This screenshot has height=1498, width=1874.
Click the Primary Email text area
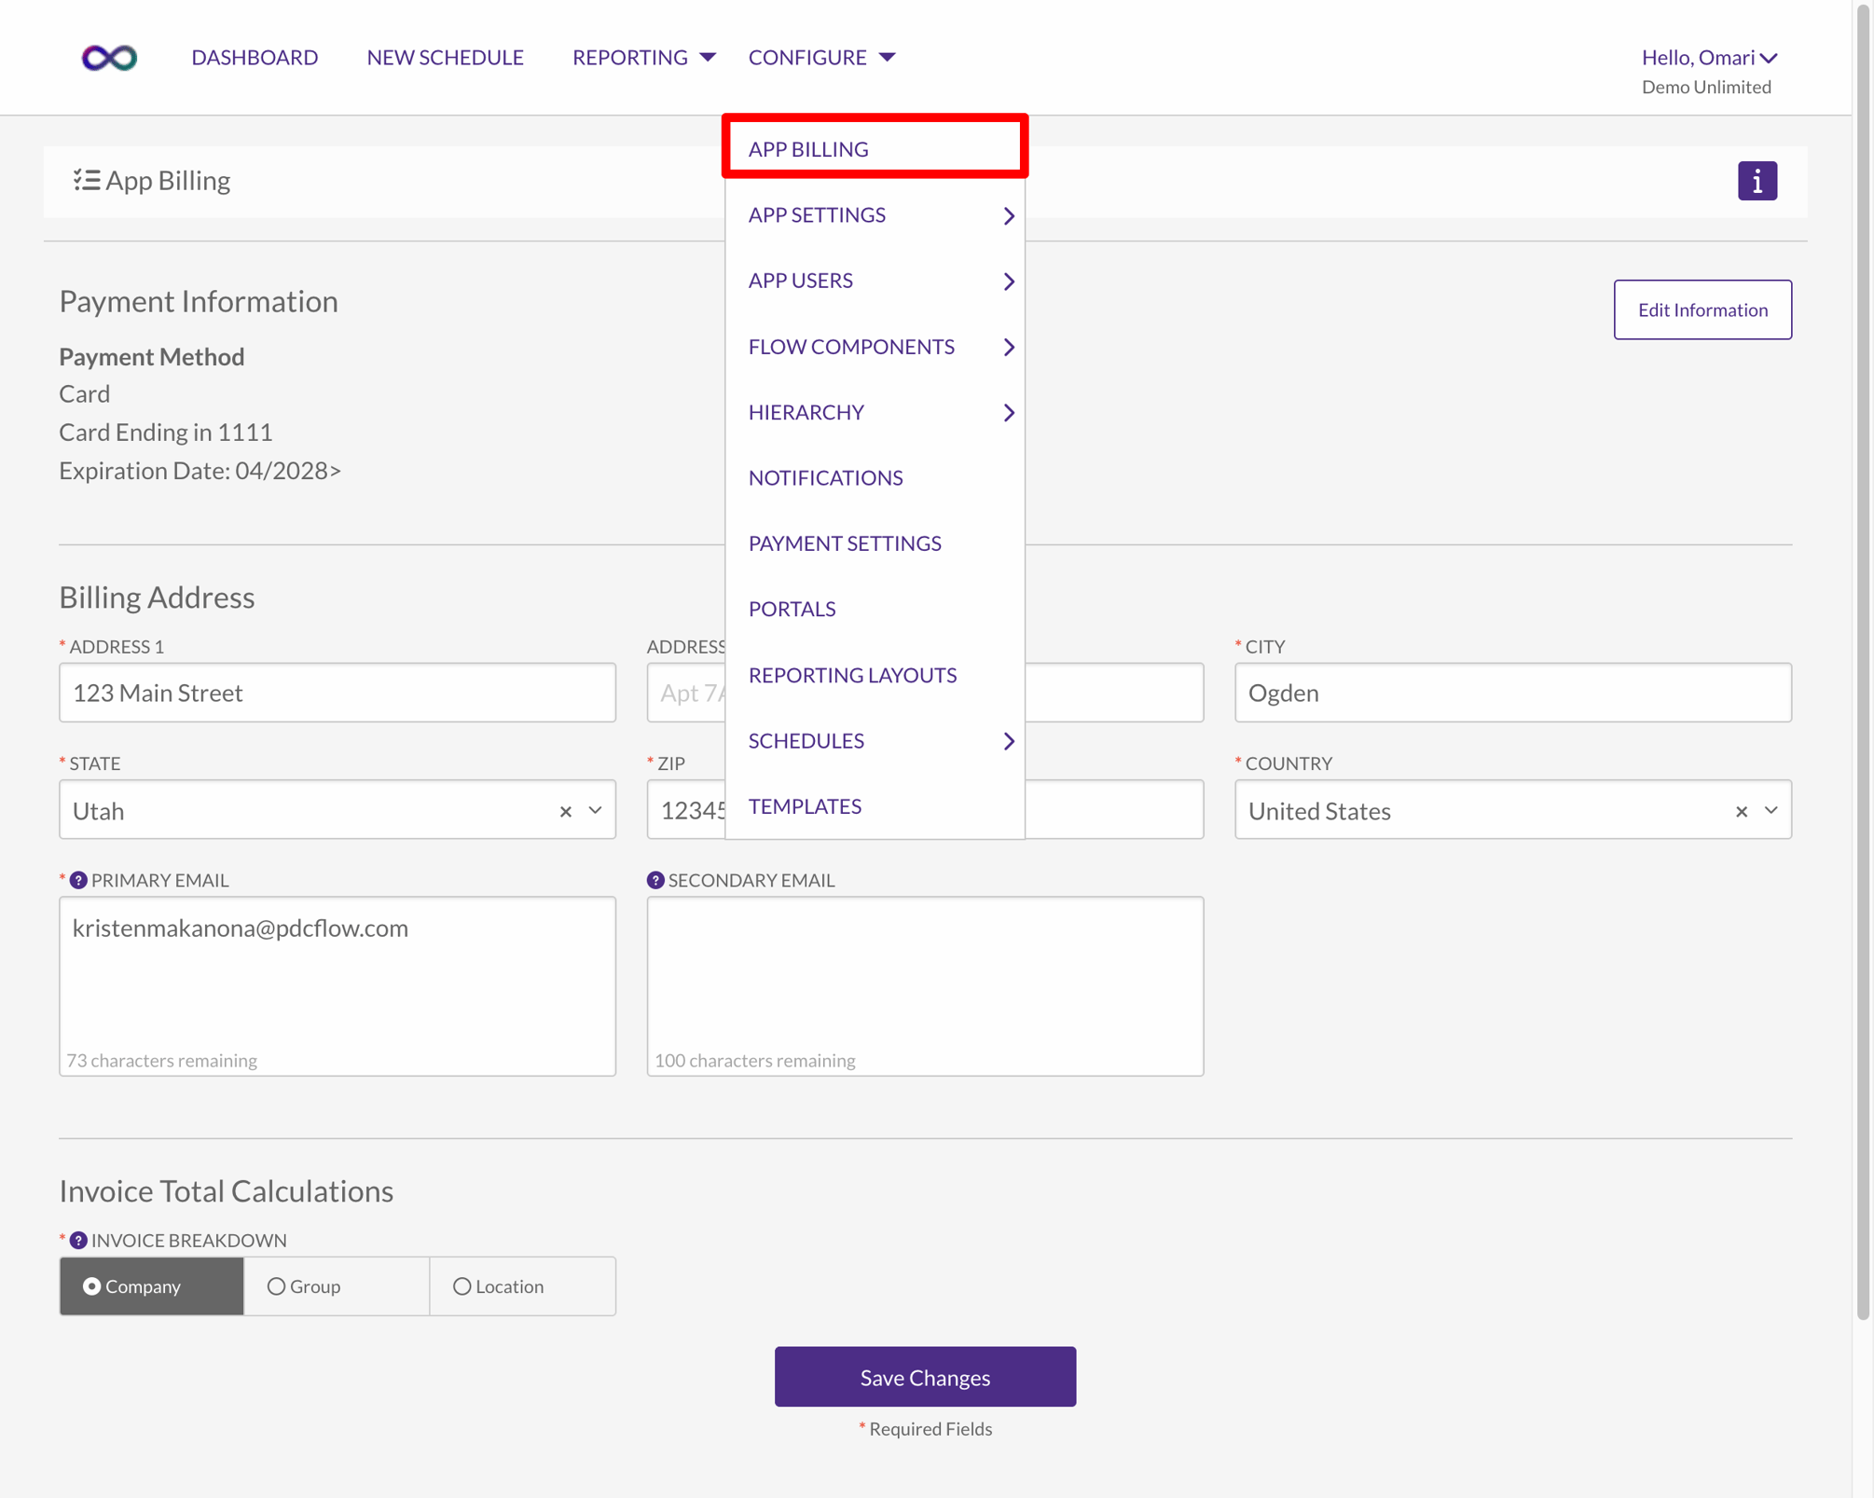tap(338, 986)
